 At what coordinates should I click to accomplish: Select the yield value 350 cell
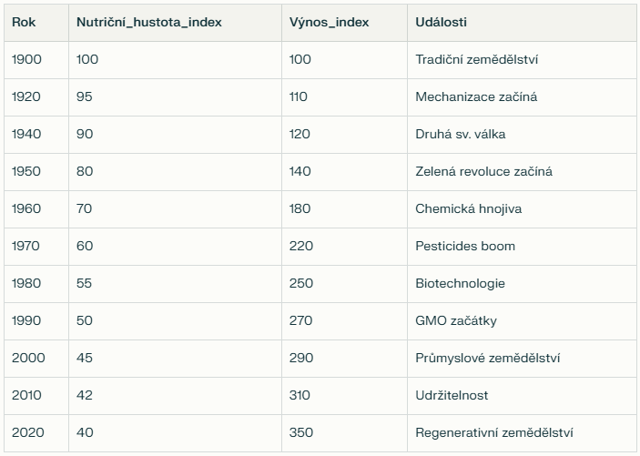click(344, 433)
